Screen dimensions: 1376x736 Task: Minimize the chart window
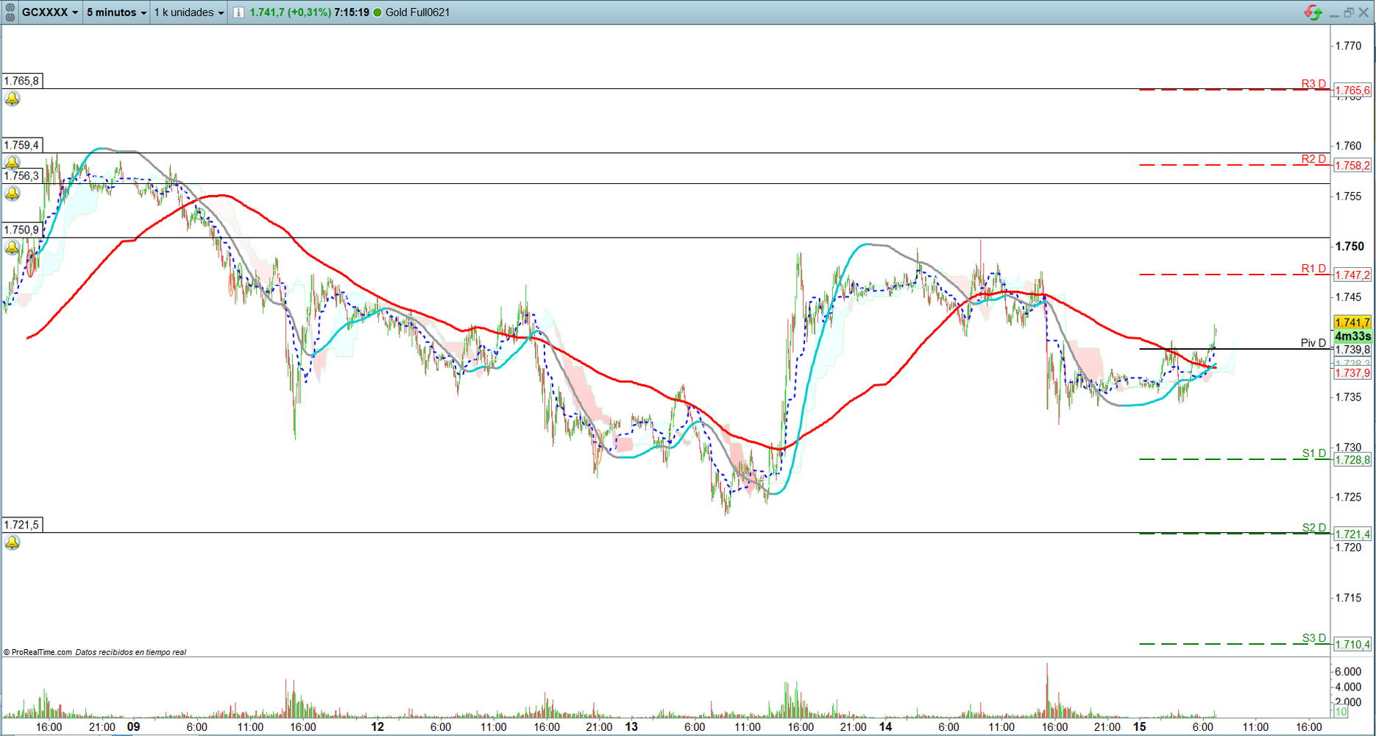(x=1333, y=14)
